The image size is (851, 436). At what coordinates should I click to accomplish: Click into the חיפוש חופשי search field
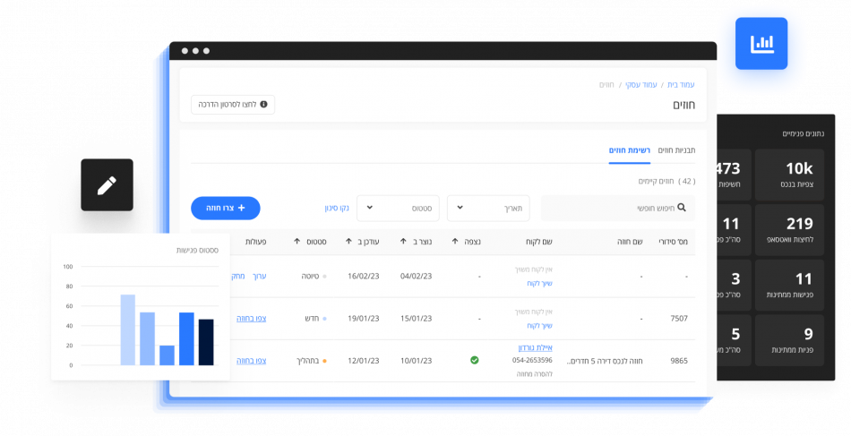point(609,208)
